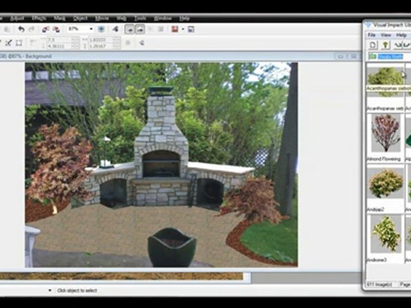The image size is (411, 308).
Task: Click inside the 1.83333 size field
Action: tap(101, 40)
